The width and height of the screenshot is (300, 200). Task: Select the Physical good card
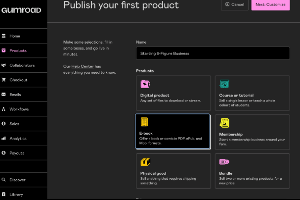pos(173,171)
